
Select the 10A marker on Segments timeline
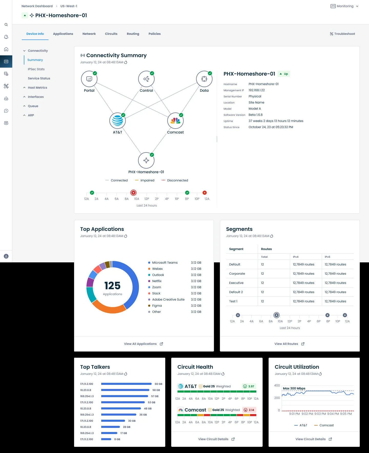point(276,315)
